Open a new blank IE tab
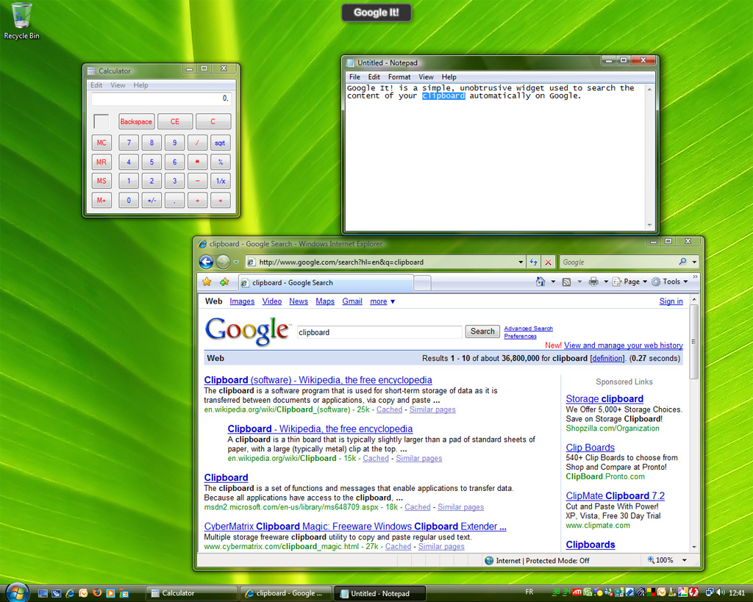 coord(422,283)
